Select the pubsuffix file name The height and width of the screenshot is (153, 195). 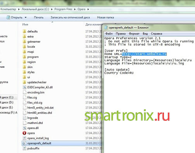click(33, 148)
